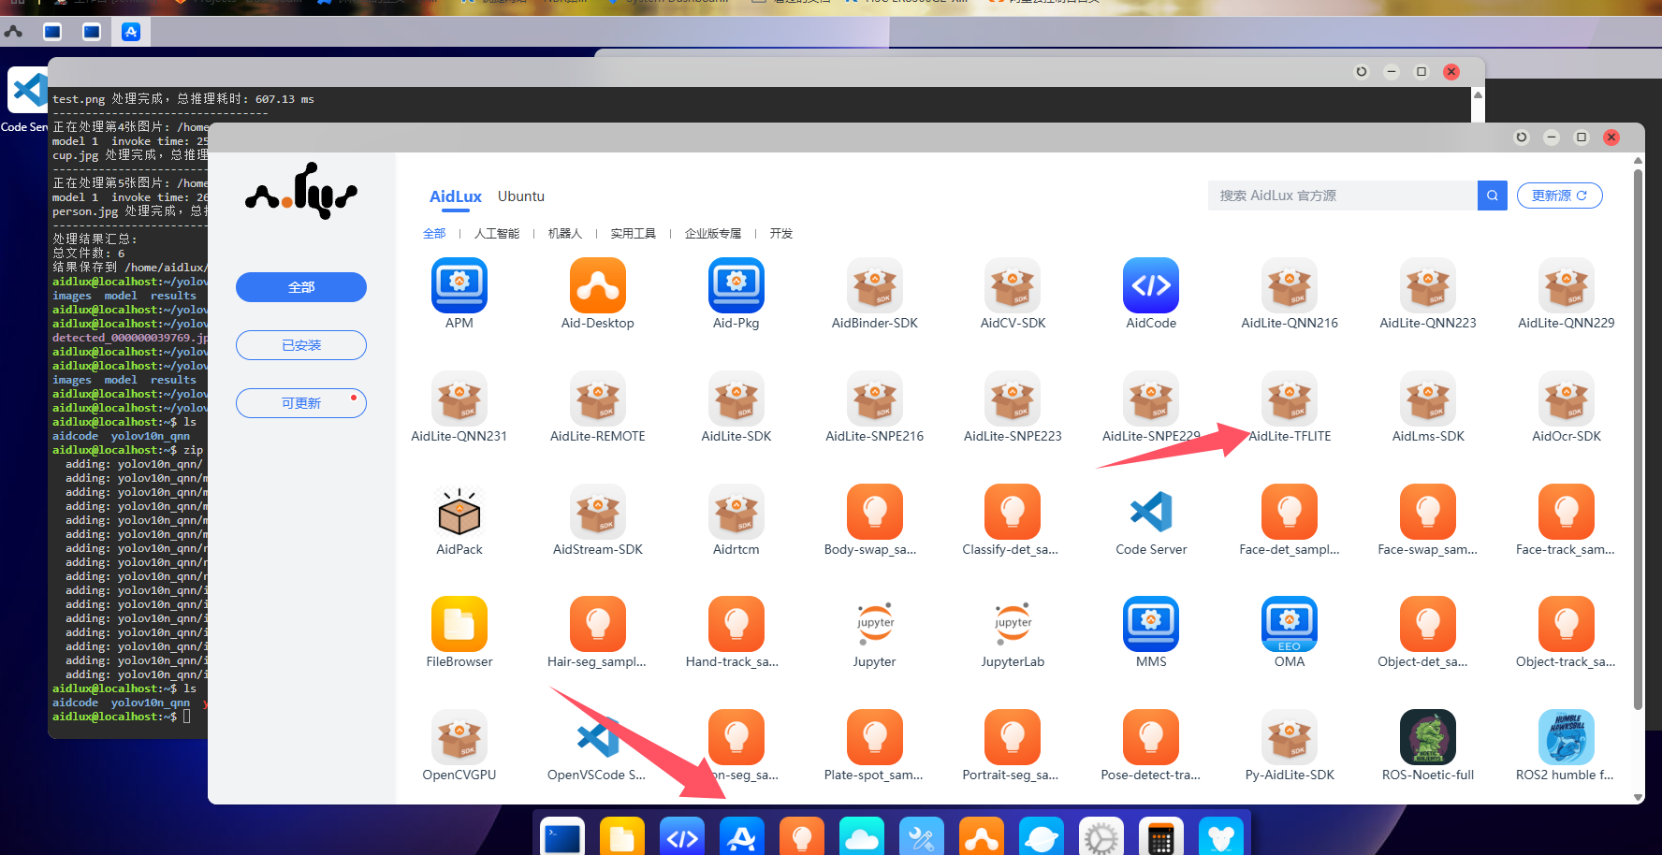This screenshot has height=855, width=1662.
Task: Click the blue 全部 sidebar button
Action: click(301, 287)
